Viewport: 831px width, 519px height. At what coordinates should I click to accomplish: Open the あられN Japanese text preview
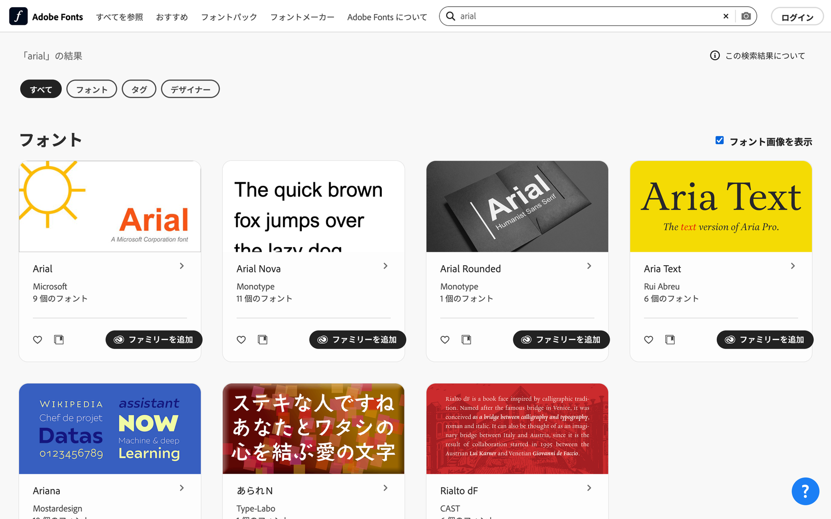(x=314, y=429)
